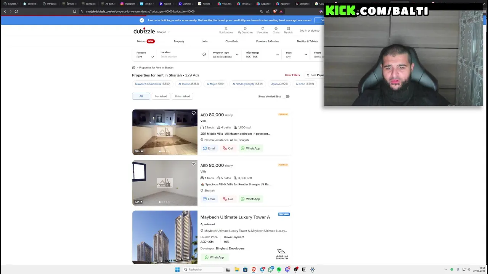Open the Sort dropdown

click(315, 75)
